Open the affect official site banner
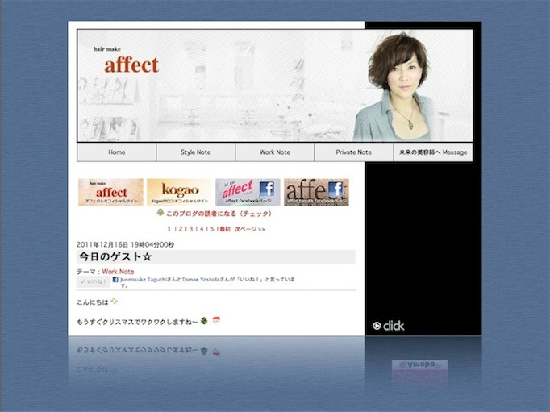The height and width of the screenshot is (412, 550). click(x=110, y=193)
